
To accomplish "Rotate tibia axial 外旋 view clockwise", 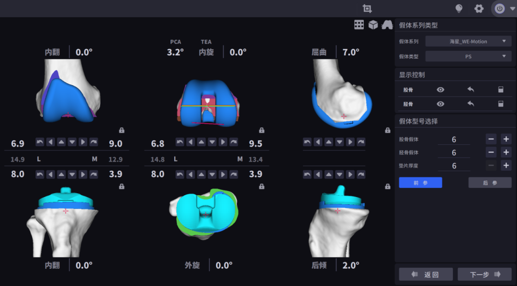I will click(x=234, y=174).
